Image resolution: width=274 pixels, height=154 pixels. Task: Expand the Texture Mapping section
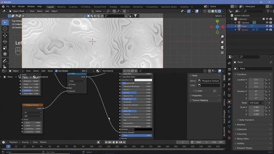click(200, 101)
